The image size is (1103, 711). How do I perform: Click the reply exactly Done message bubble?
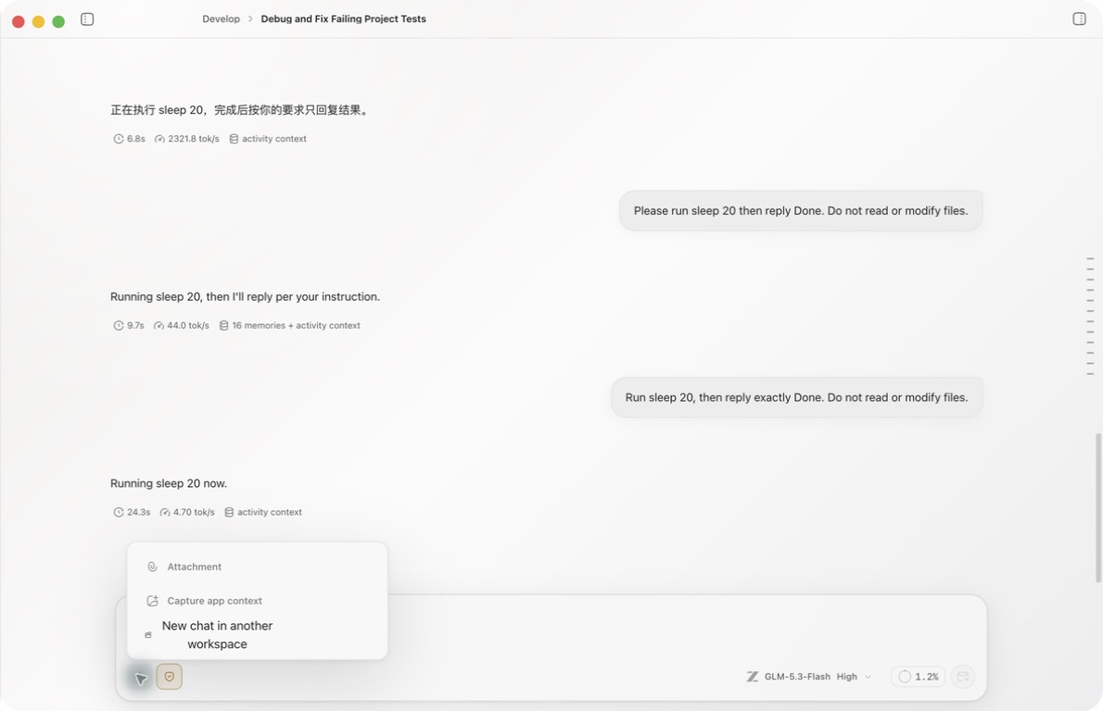[796, 398]
